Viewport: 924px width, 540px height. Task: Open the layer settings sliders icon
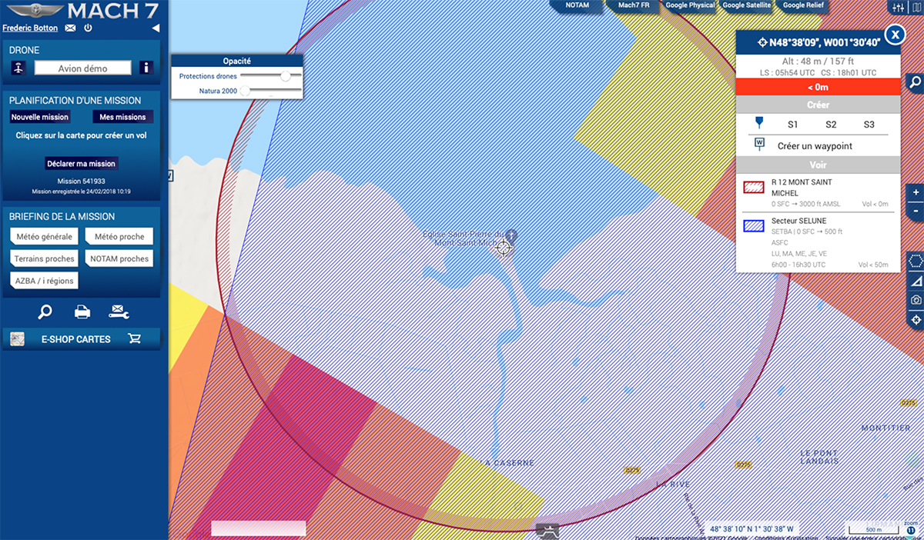pos(898,8)
